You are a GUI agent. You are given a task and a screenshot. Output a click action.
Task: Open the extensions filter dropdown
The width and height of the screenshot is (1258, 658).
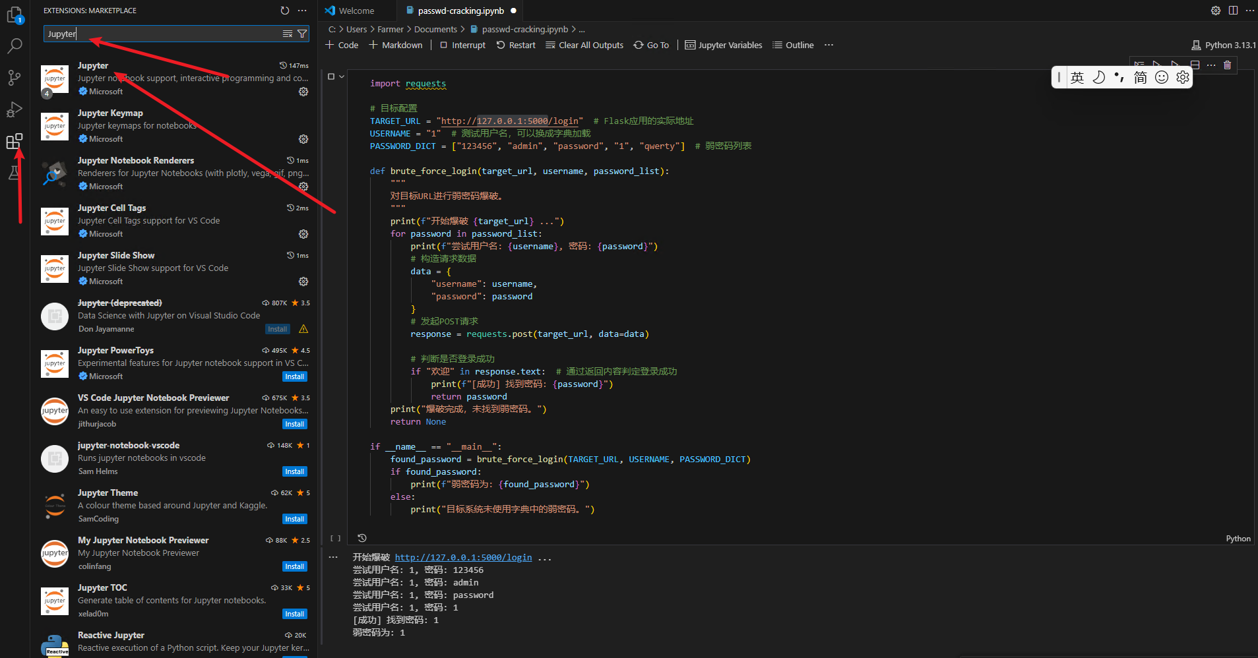tap(302, 34)
